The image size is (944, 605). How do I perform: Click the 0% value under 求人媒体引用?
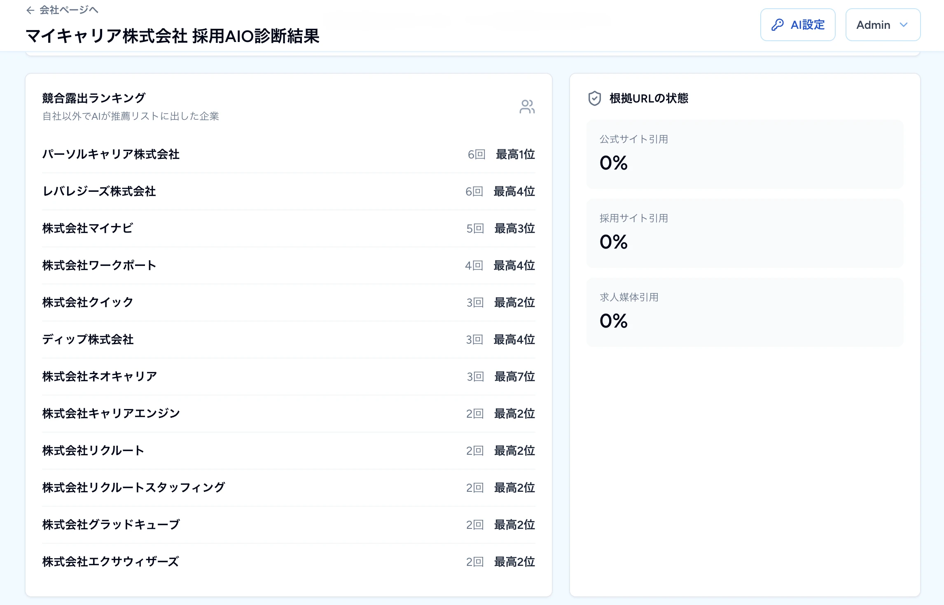coord(614,321)
